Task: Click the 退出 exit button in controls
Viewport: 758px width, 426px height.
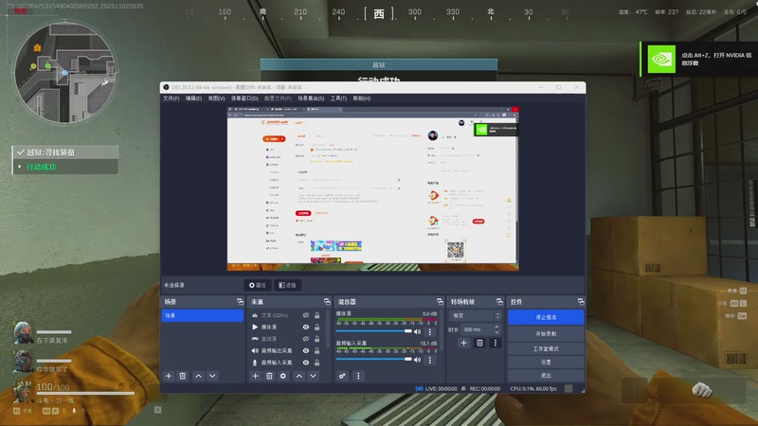Action: (546, 375)
